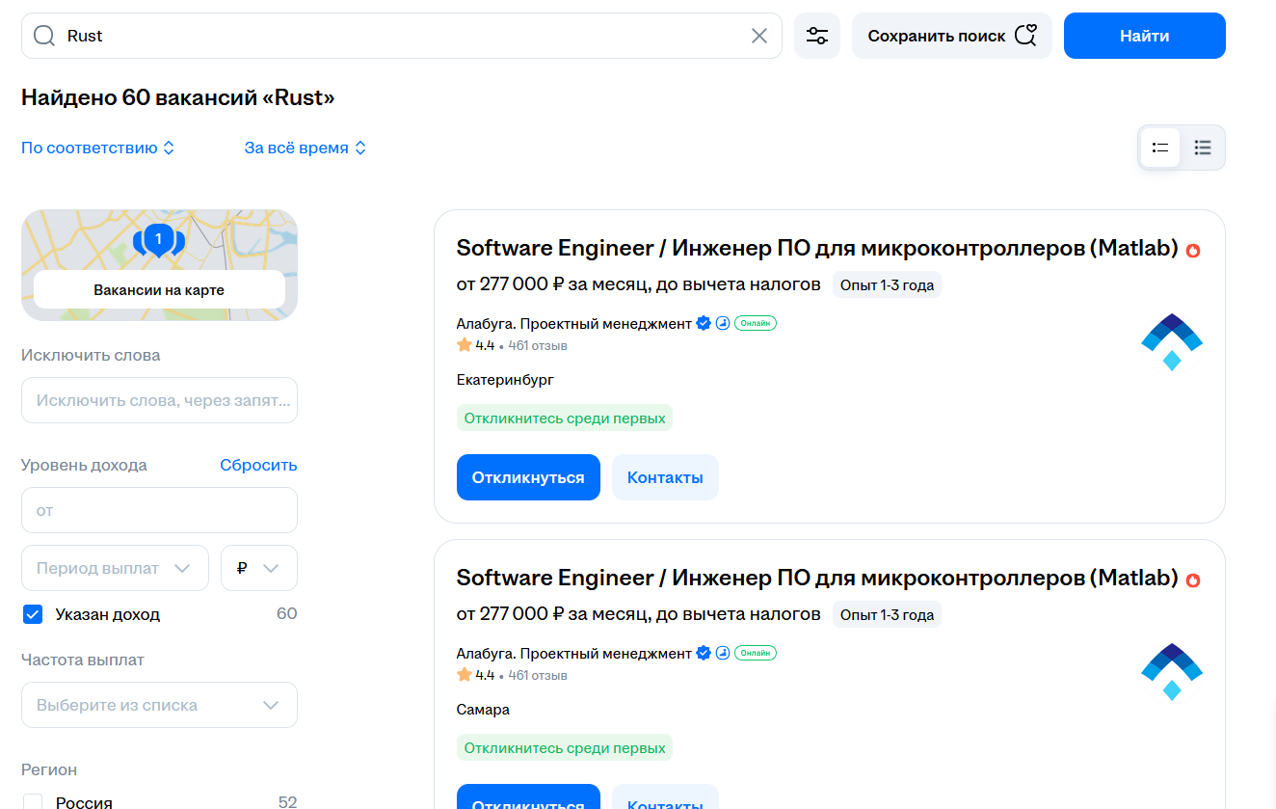Click Отликнуться on Екатеринбург vacancy
Viewport: 1276px width, 809px height.
(x=528, y=477)
